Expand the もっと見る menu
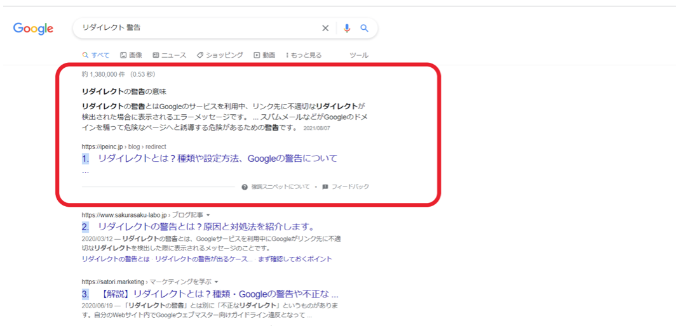Screen dimensions: 676x326 [x=304, y=55]
